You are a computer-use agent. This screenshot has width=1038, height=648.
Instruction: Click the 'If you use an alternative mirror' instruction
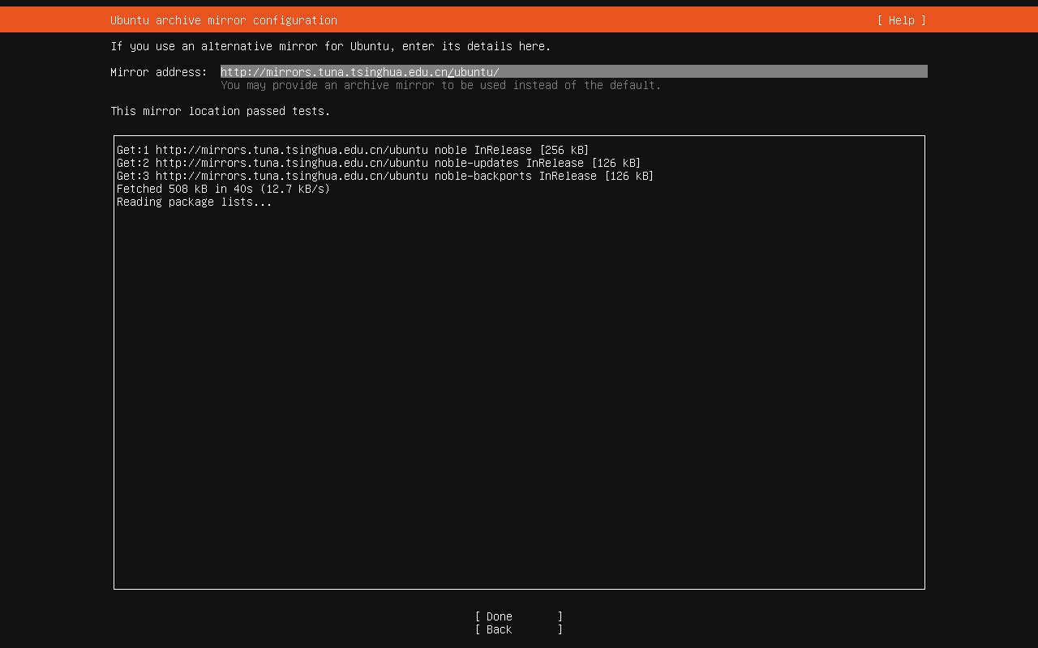[x=331, y=46]
